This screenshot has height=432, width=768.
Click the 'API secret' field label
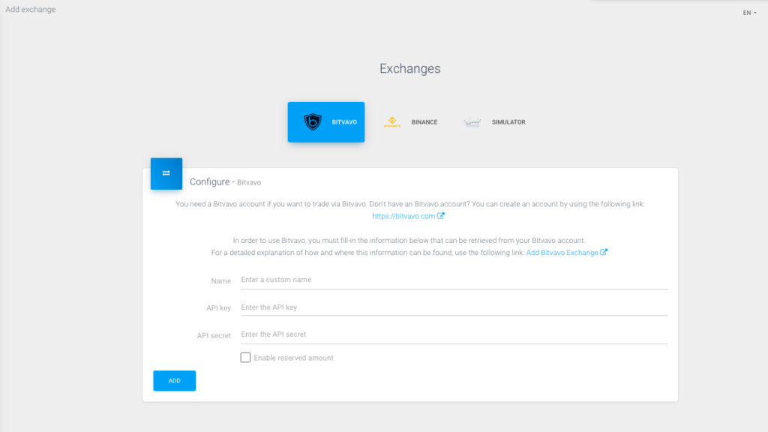coord(214,335)
